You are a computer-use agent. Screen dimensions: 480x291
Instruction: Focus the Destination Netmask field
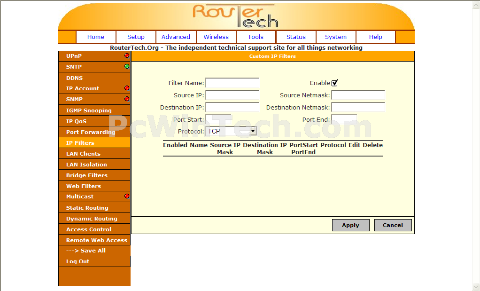[x=358, y=107]
